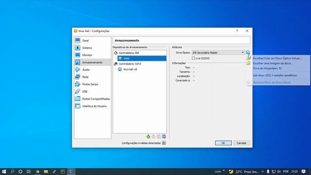
Task: Confirm the settings with OK button
Action: point(224,143)
